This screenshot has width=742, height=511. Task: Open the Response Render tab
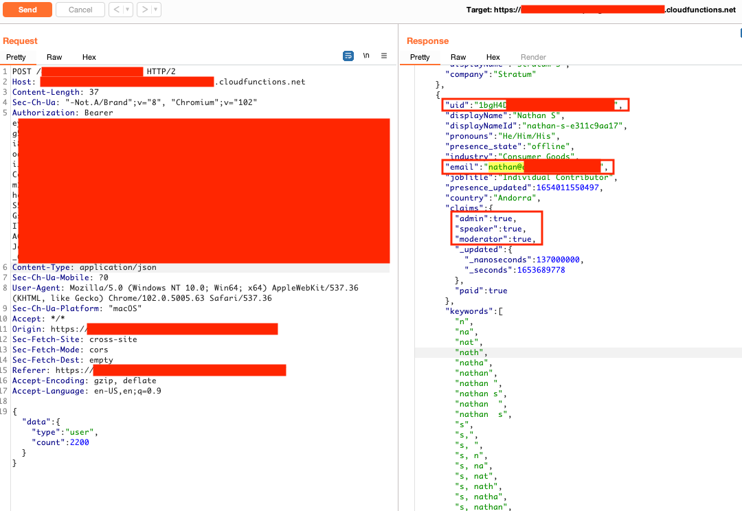pyautogui.click(x=533, y=57)
